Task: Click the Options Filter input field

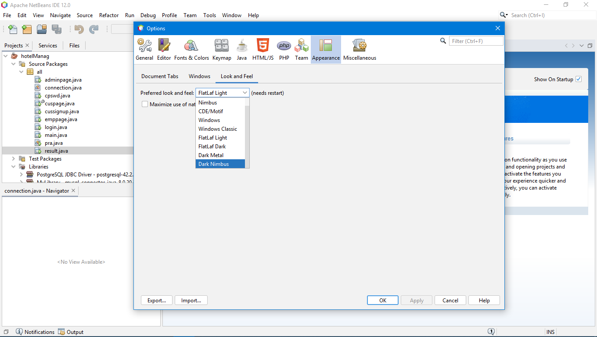Action: [x=476, y=41]
